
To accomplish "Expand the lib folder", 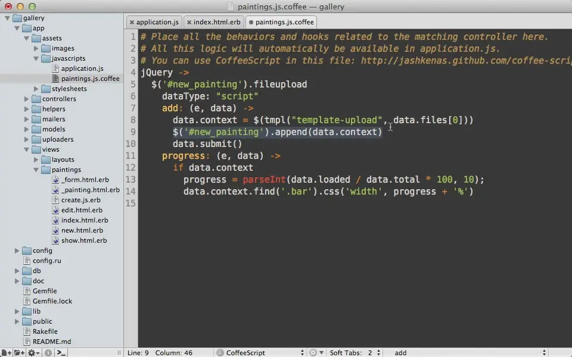I will point(17,311).
